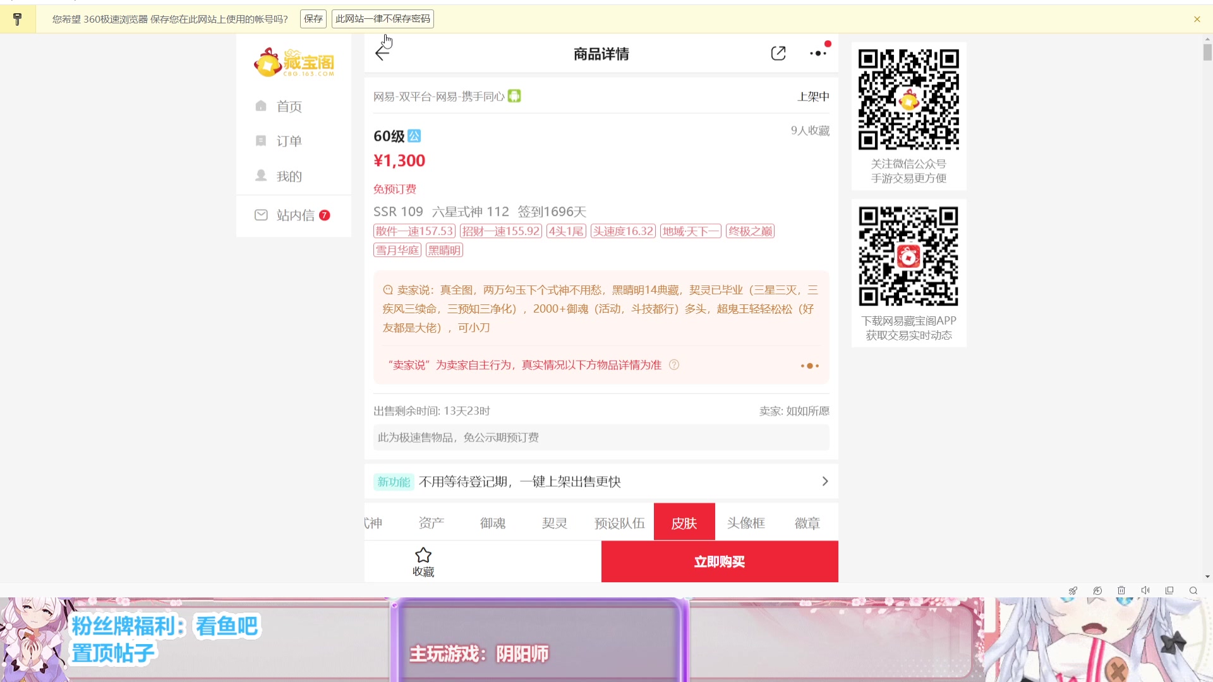Screen dimensions: 1213x682
Task: Switch to the 契灵 tab
Action: click(555, 523)
